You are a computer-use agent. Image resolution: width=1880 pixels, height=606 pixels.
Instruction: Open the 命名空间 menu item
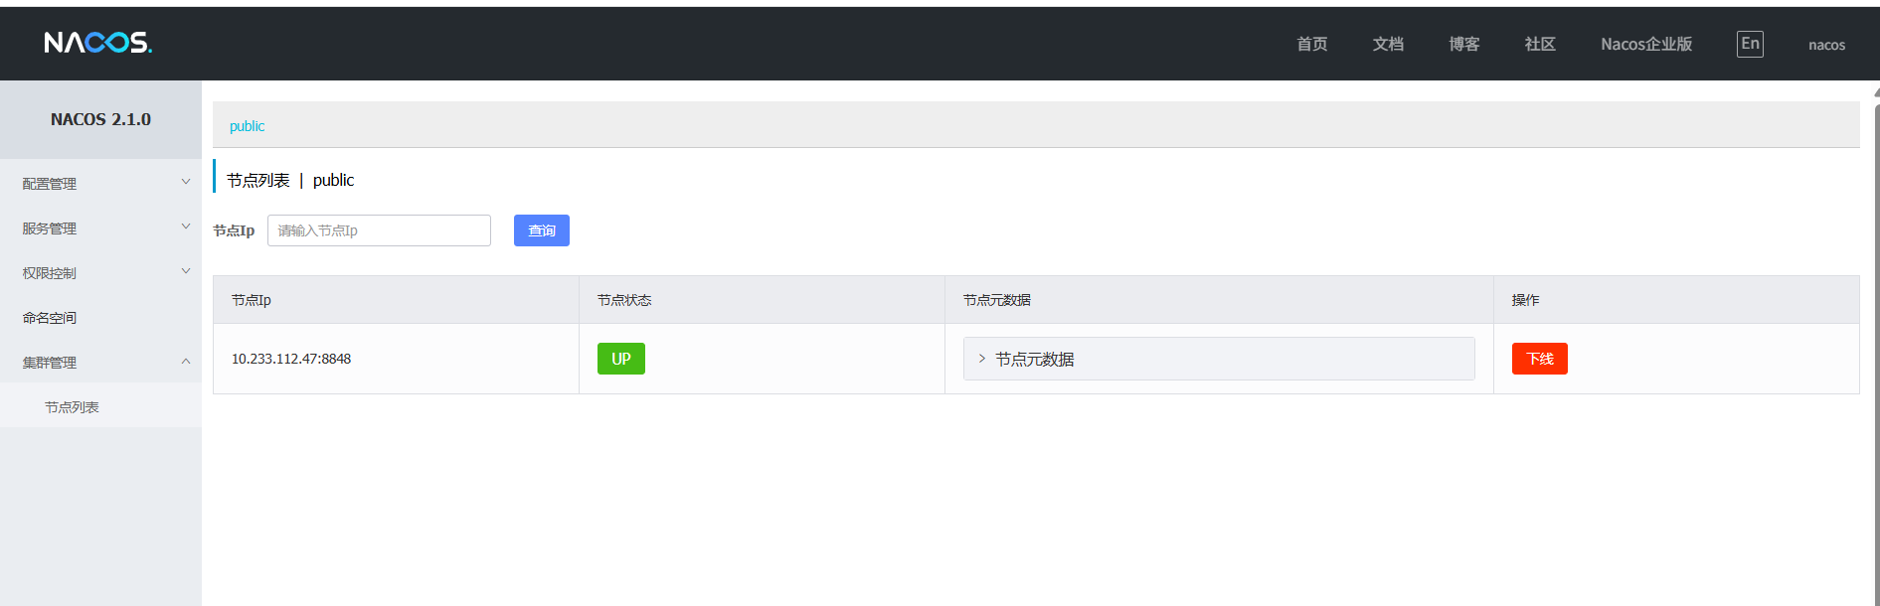pos(50,318)
